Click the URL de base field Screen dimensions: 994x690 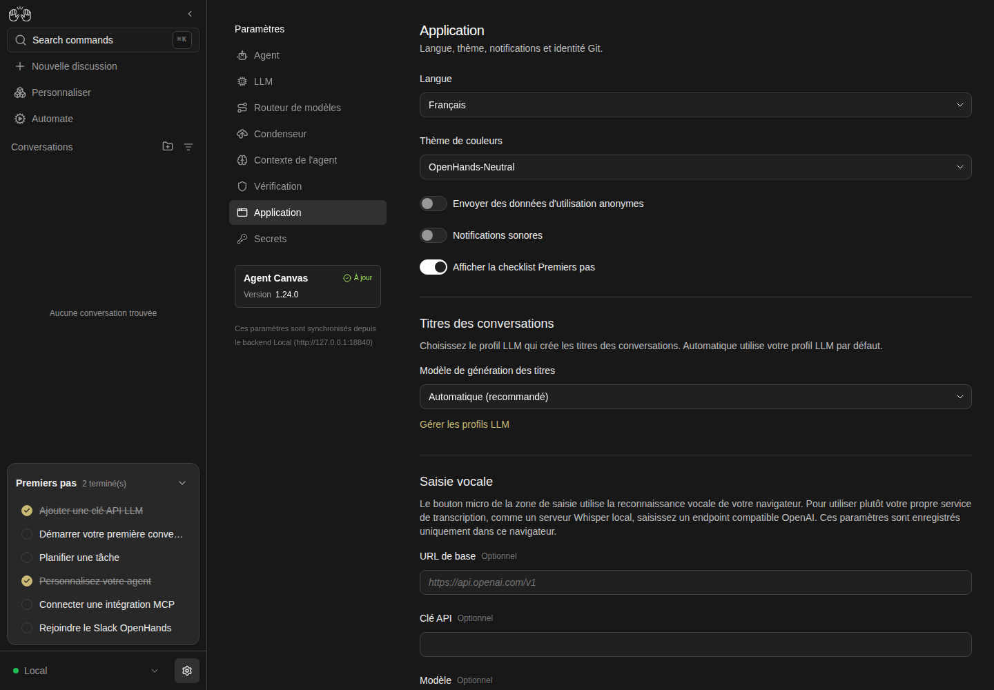click(696, 582)
